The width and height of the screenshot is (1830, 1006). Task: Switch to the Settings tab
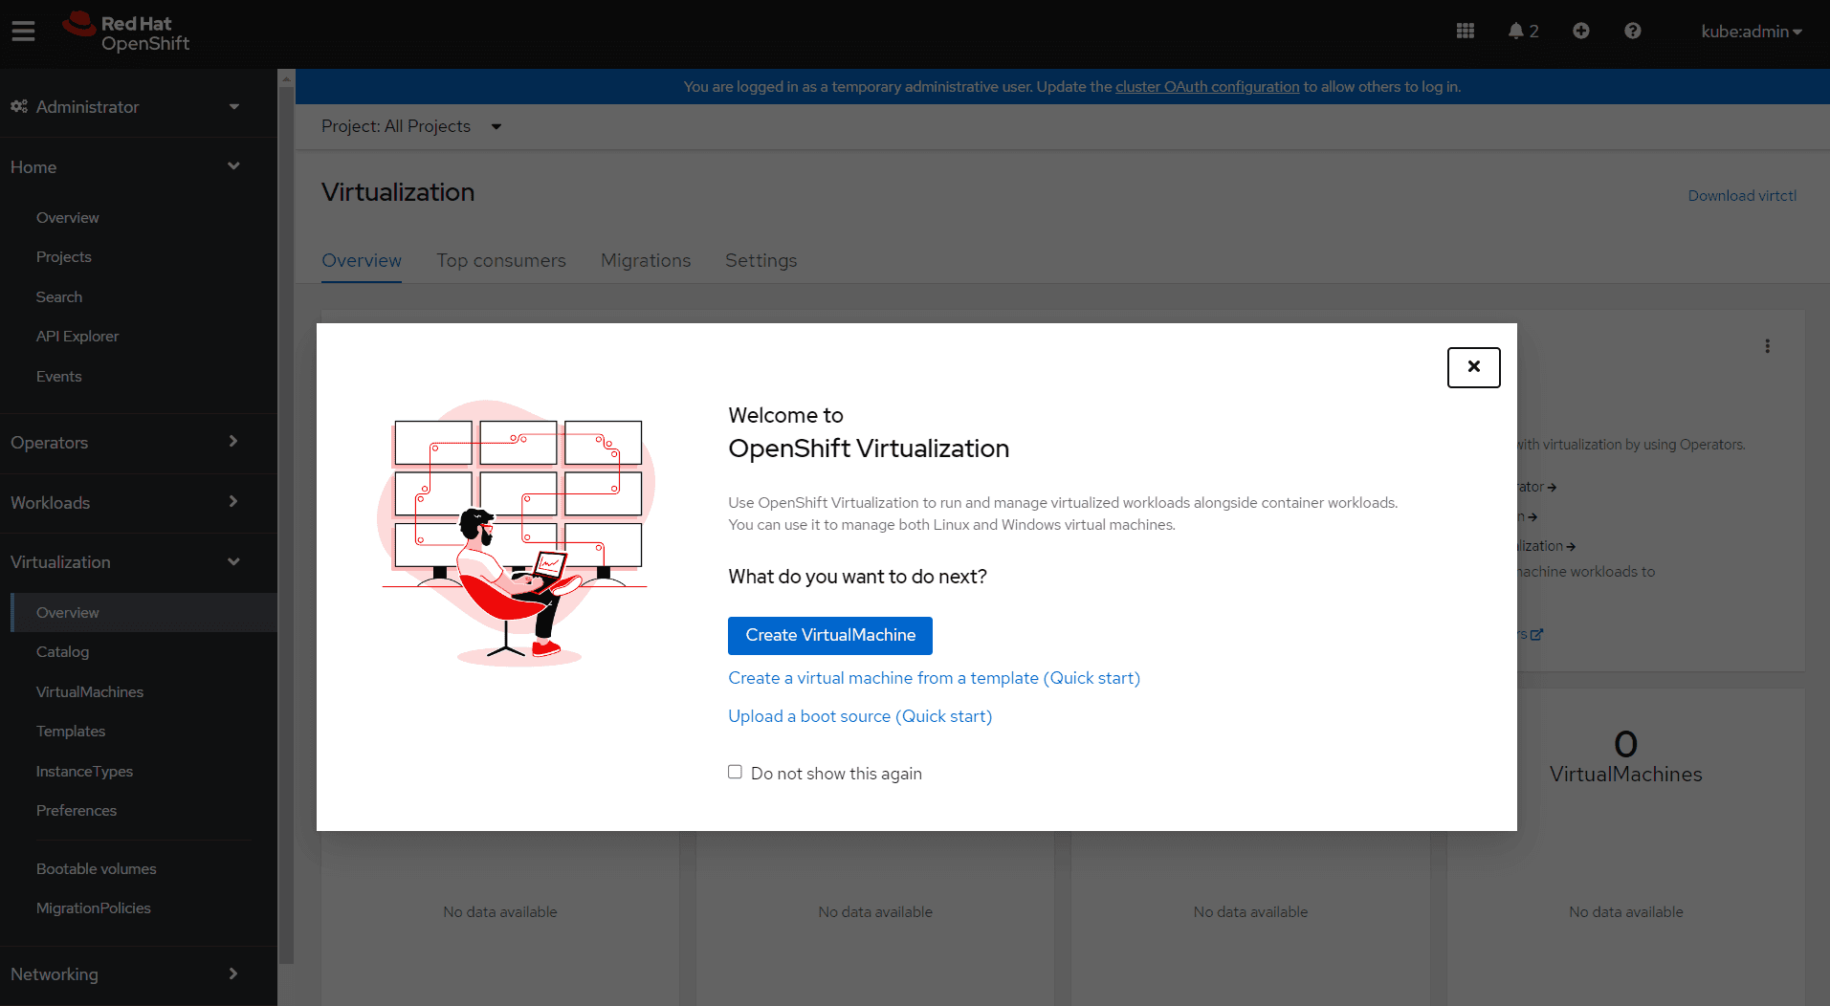pyautogui.click(x=761, y=260)
